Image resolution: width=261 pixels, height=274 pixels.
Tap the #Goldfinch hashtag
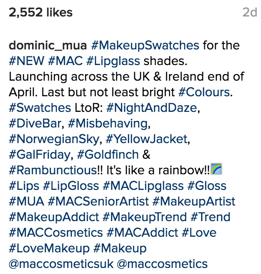108,155
